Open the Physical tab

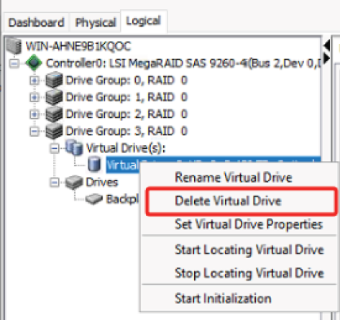tap(96, 23)
